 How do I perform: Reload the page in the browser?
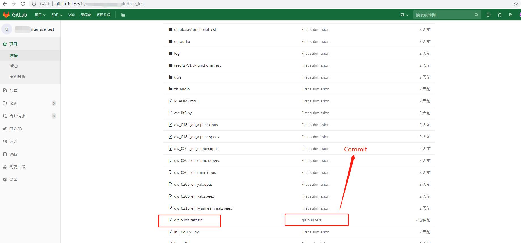click(23, 4)
